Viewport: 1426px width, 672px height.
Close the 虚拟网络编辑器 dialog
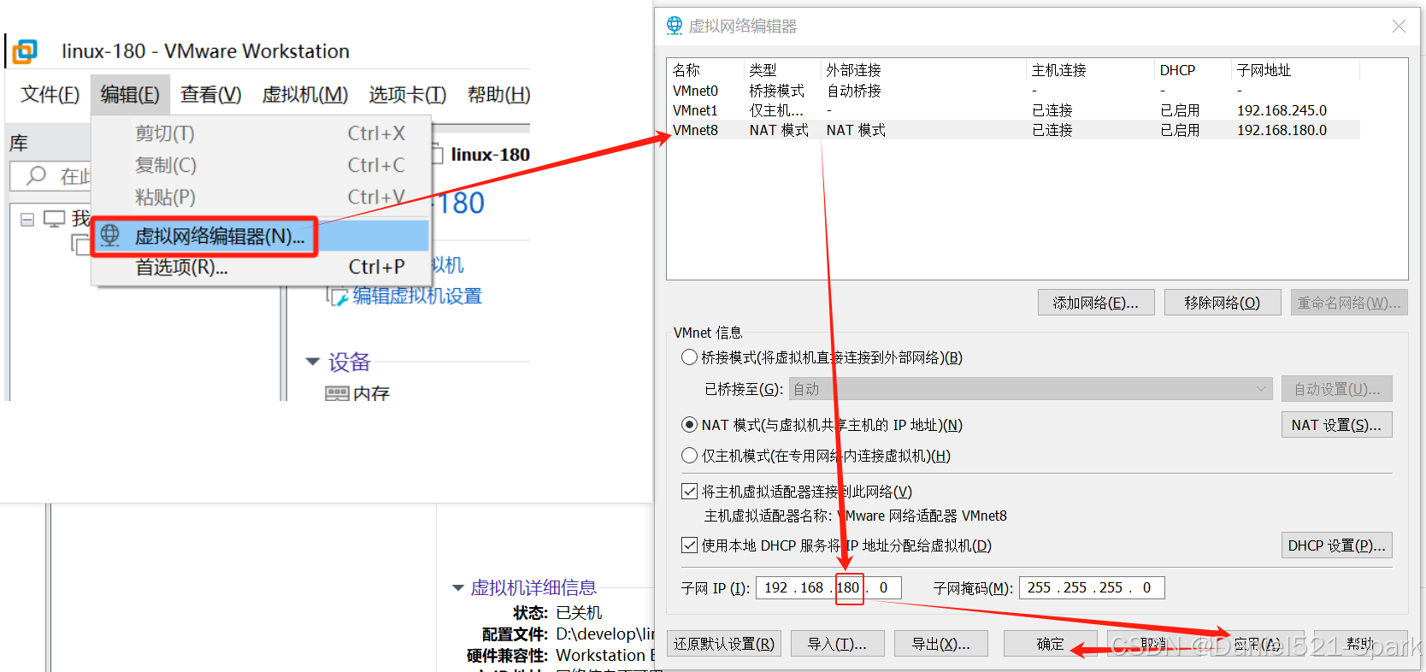[1399, 27]
